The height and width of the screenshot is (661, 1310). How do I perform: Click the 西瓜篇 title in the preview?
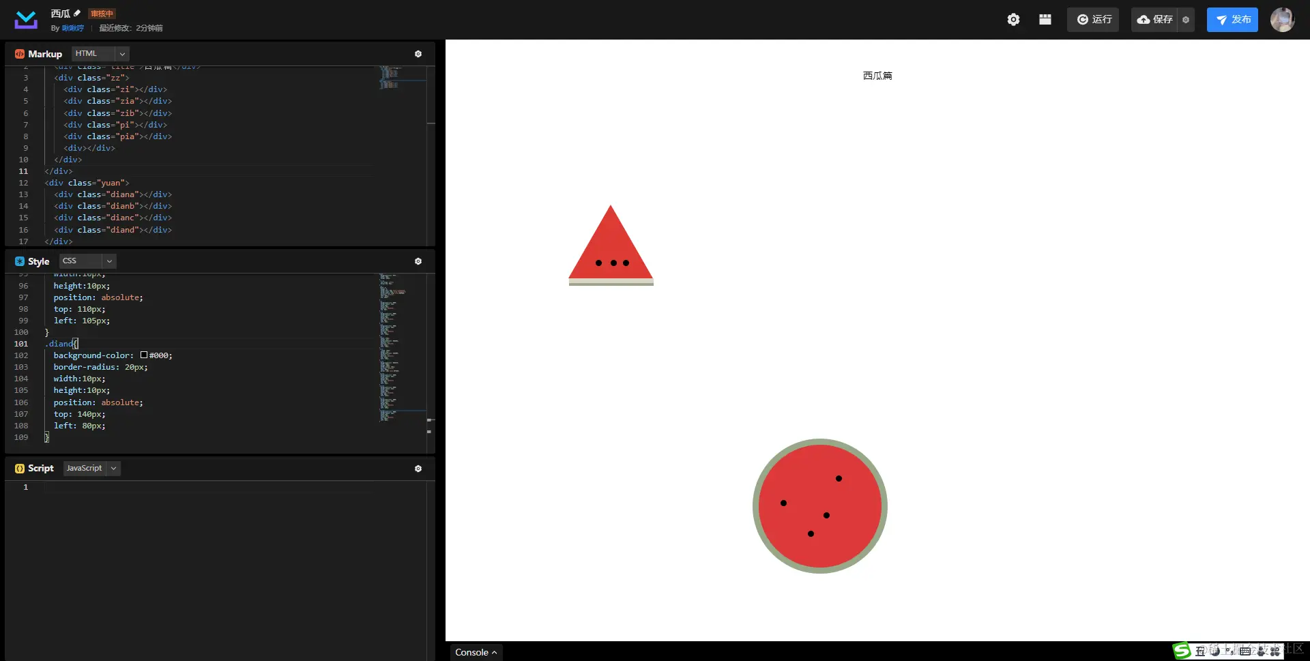click(x=877, y=76)
